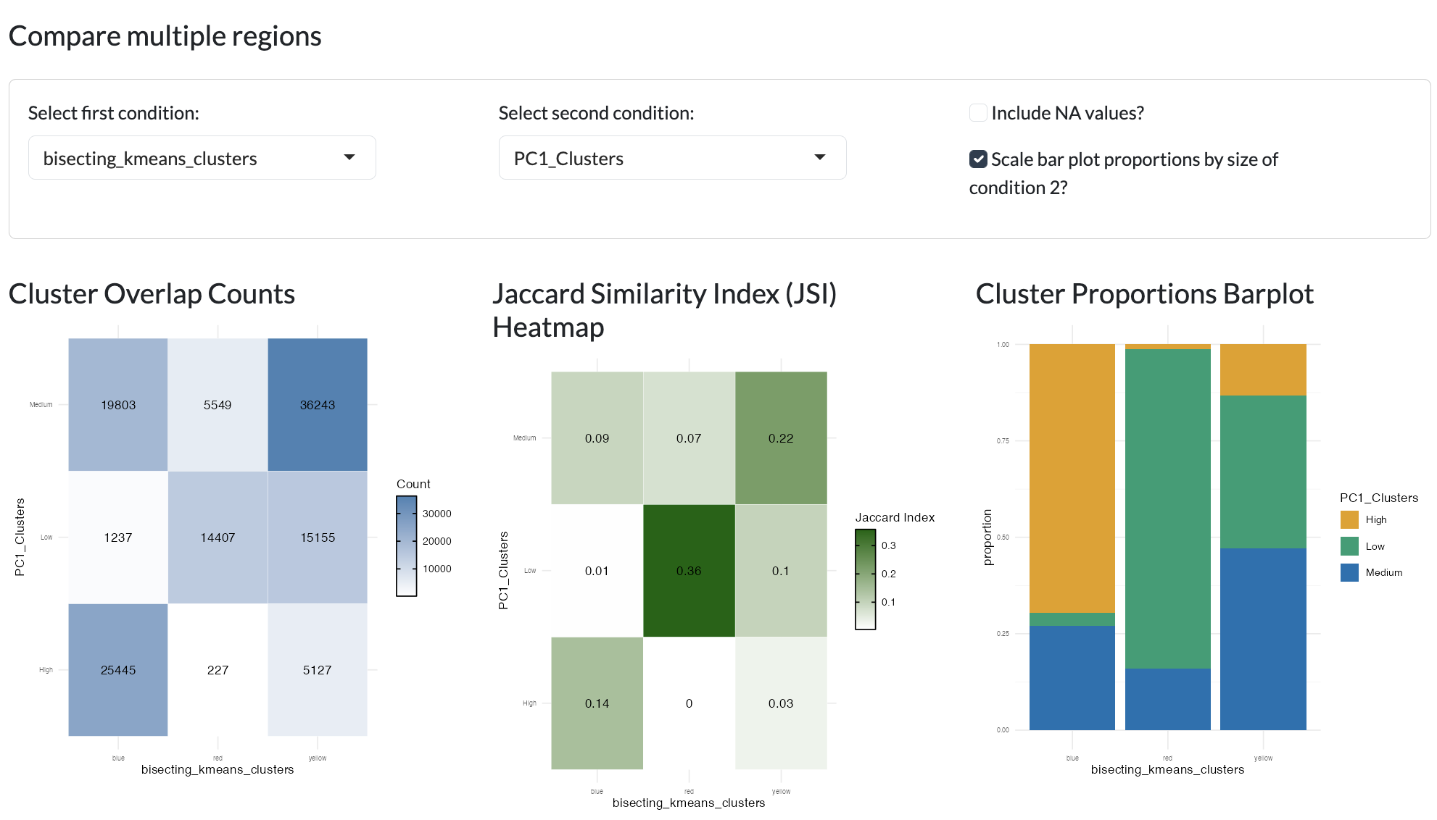This screenshot has width=1437, height=820.
Task: Click the orange High segment of blue bar
Action: (x=1072, y=478)
